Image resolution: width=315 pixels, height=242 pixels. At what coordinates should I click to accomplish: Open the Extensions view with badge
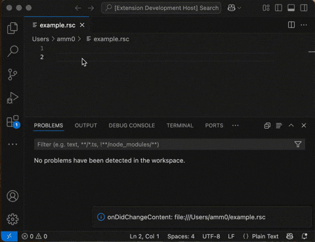pyautogui.click(x=12, y=121)
